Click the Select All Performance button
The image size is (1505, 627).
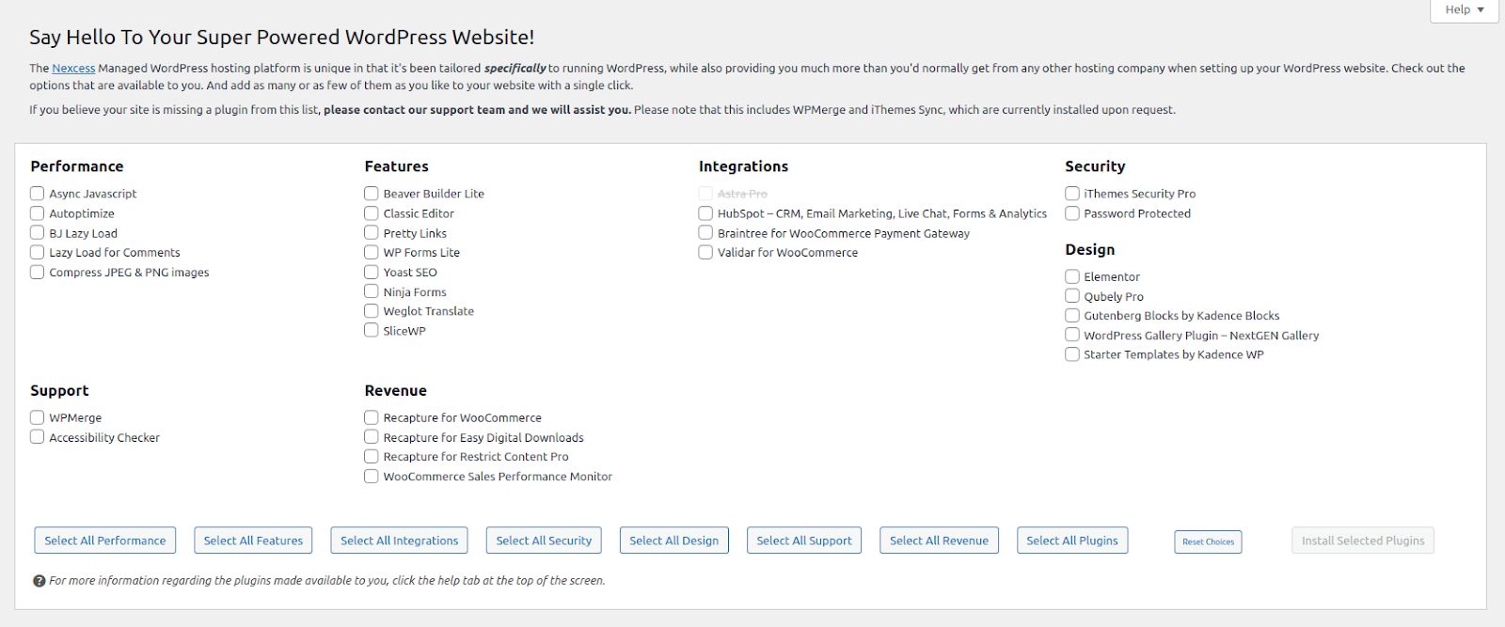tap(104, 541)
